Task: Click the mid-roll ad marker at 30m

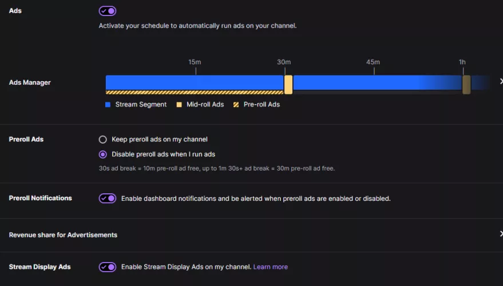Action: tap(288, 84)
